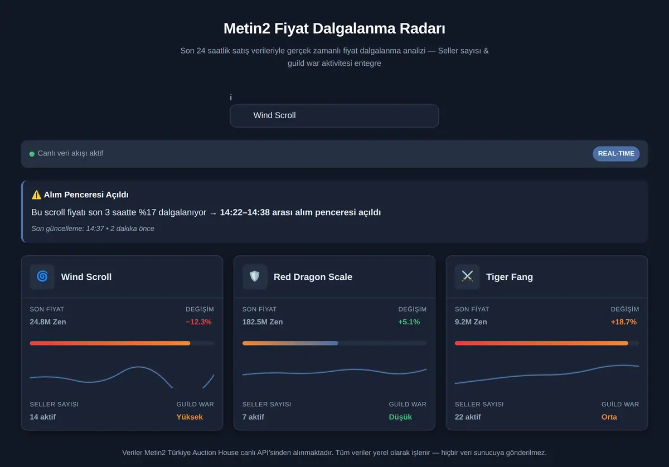Click the Wind Scroll volatility bar

(x=122, y=343)
